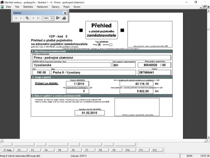
Task: Click the printer icon in Náhled
Action: point(64,18)
